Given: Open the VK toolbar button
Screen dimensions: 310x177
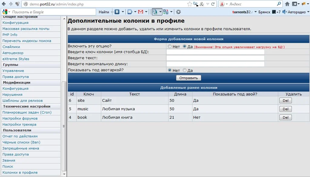Looking at the screenshot, I should tap(117, 12).
